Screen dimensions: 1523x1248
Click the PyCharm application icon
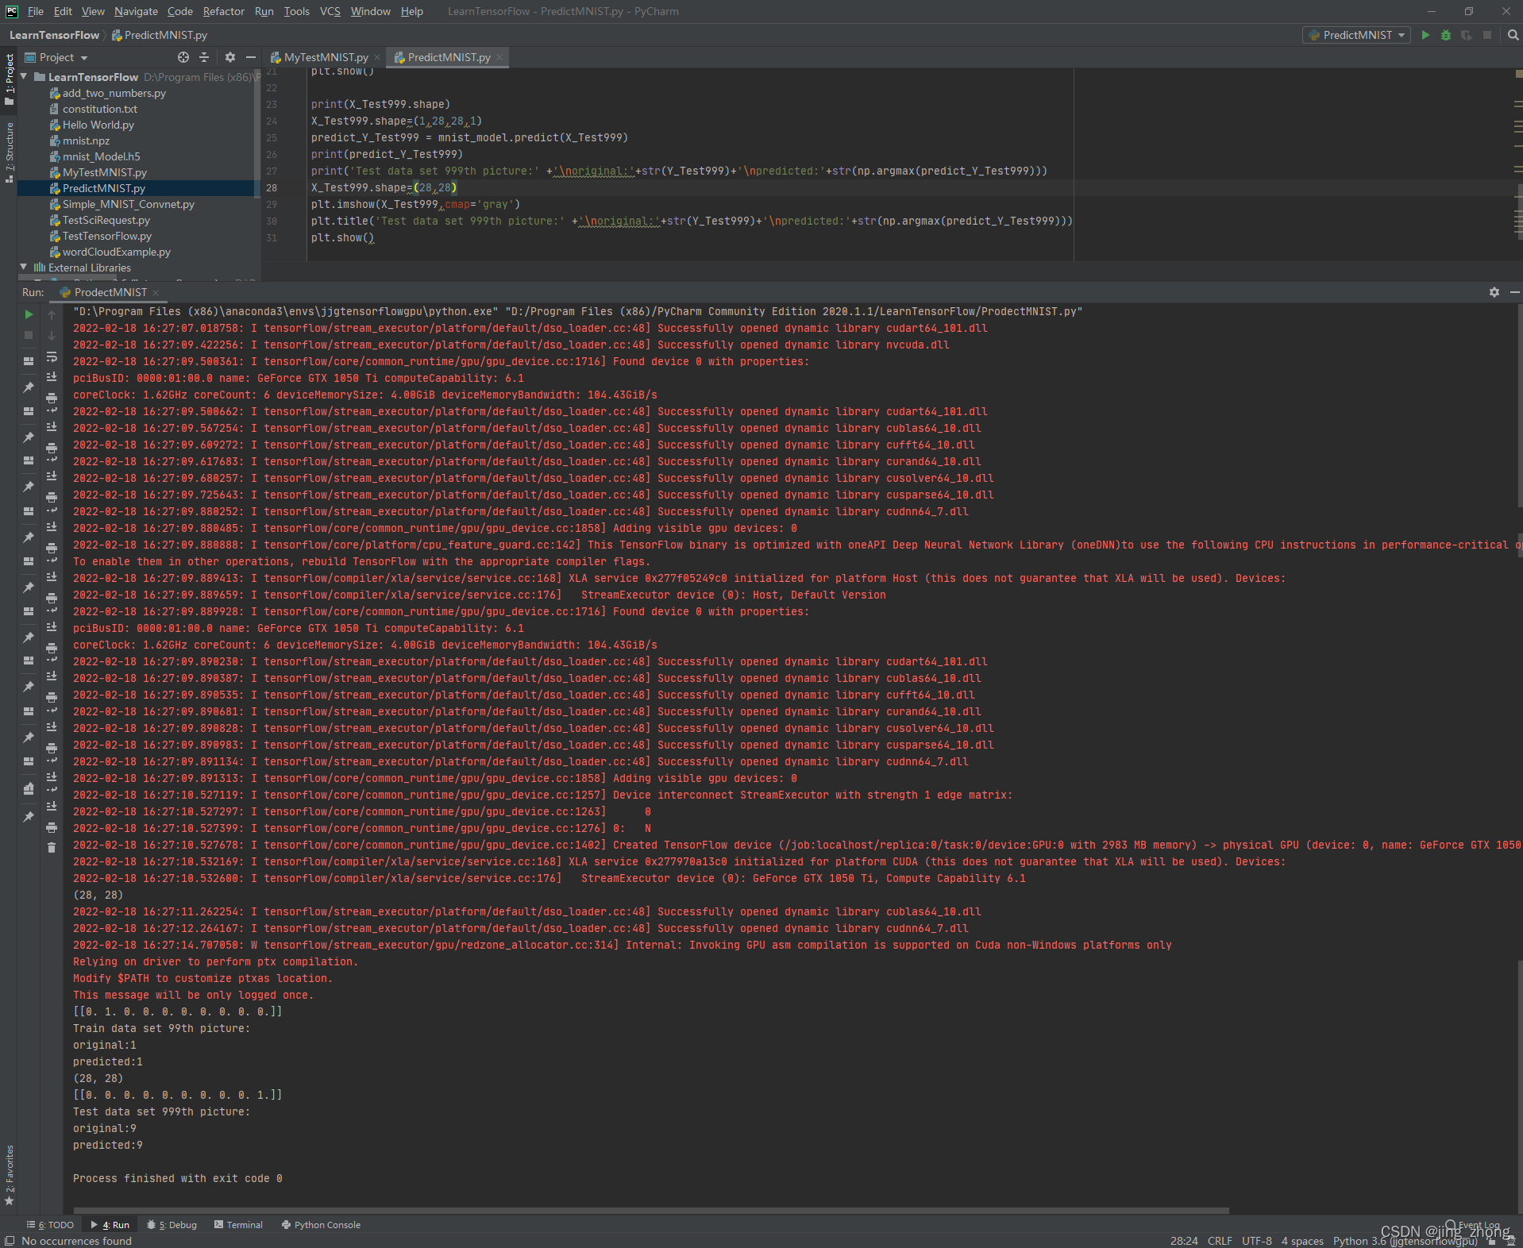(11, 11)
